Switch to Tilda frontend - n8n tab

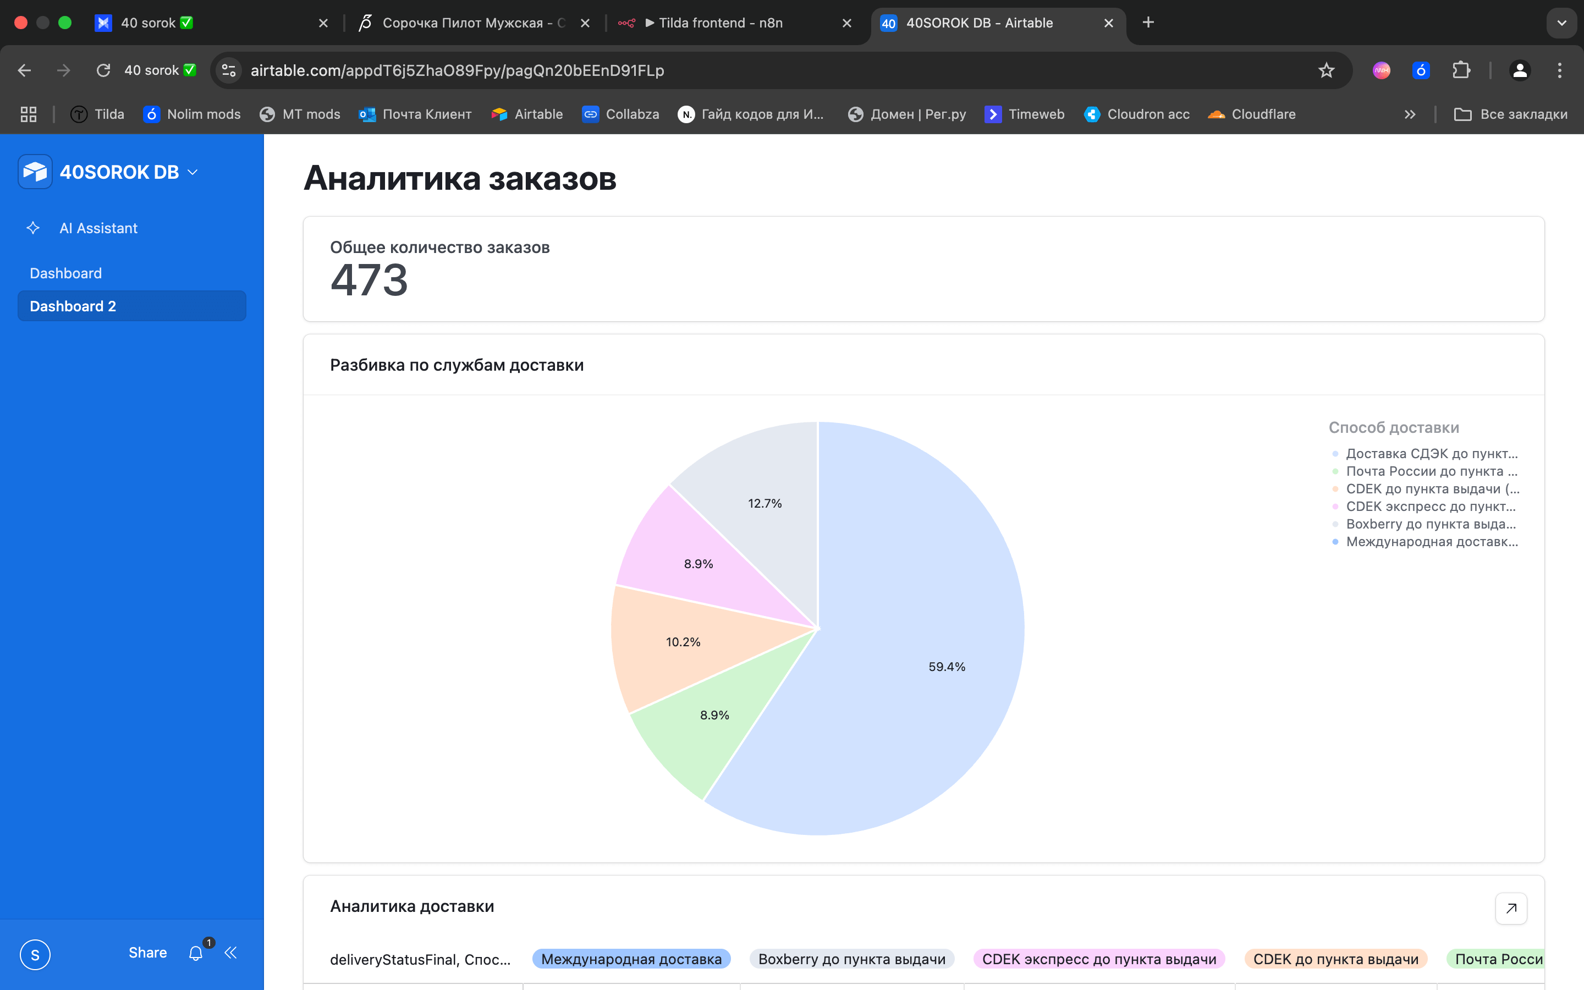click(735, 23)
